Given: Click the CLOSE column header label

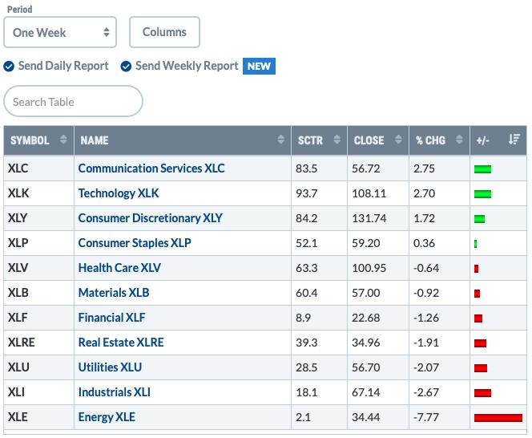Looking at the screenshot, I should coord(369,140).
